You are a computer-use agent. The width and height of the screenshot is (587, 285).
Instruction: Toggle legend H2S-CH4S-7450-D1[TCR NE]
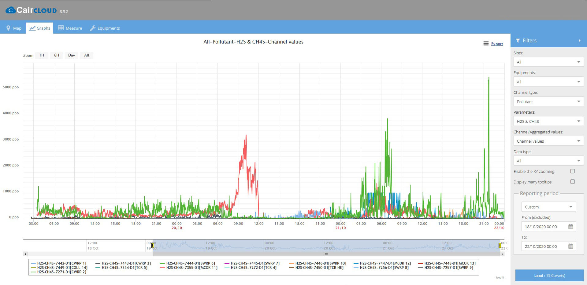pos(316,268)
